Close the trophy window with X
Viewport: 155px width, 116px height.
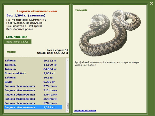pos(151,3)
